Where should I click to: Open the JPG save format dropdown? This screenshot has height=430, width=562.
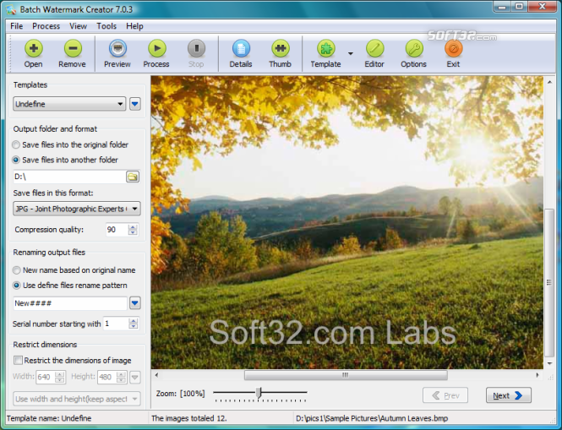(77, 209)
